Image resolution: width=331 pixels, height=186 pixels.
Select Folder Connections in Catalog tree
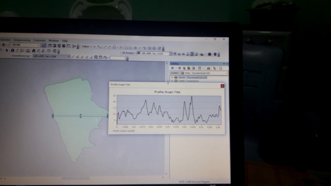[x=189, y=81]
